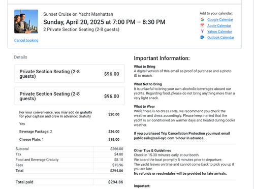Click the $15.96 fees value
The width and height of the screenshot is (254, 189).
pyautogui.click(x=117, y=165)
